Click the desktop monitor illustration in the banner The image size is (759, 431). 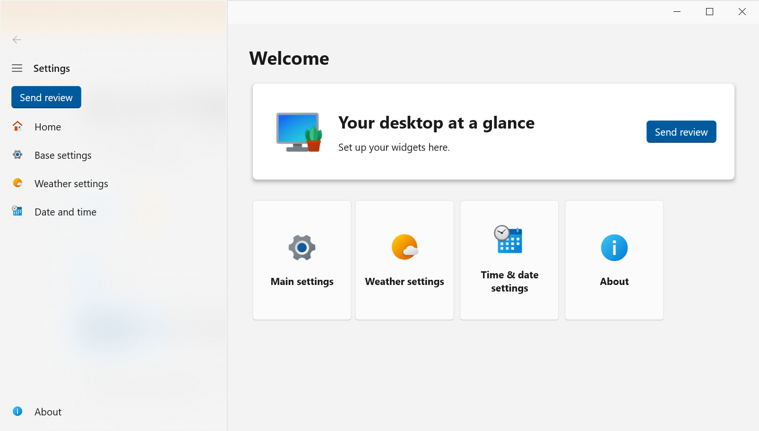pyautogui.click(x=298, y=132)
